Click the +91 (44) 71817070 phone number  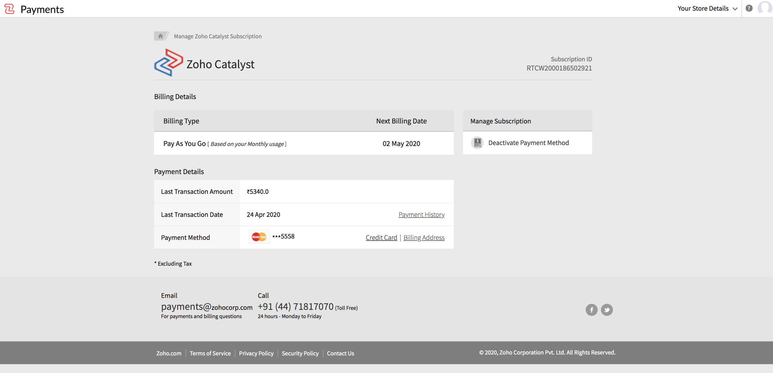pyautogui.click(x=295, y=307)
